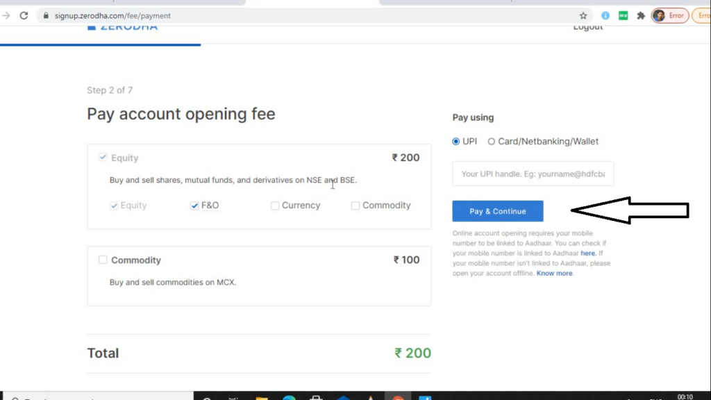Tick the Commodity checkbox under Equity

(355, 206)
